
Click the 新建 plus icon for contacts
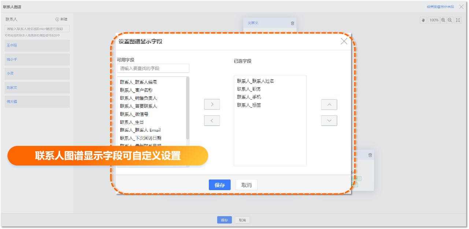tap(57, 19)
